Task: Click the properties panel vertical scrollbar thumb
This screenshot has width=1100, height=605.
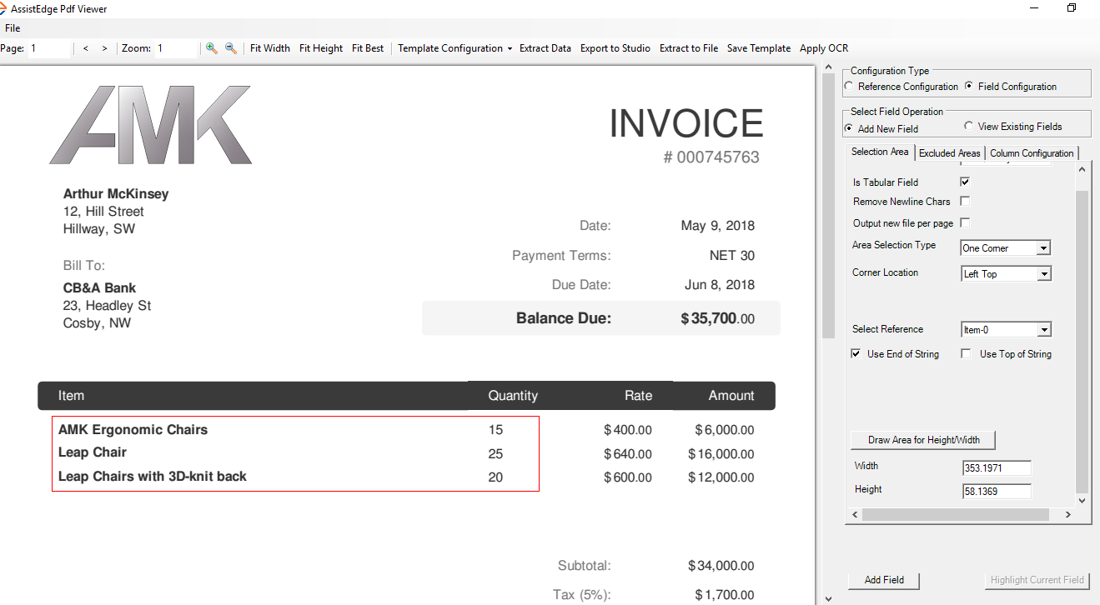Action: point(1082,342)
